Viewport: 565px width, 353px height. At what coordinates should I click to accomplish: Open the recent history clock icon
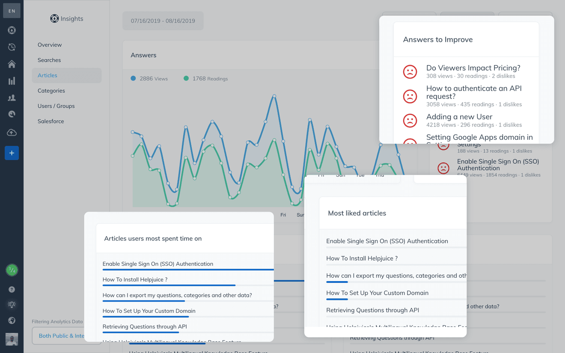click(12, 47)
